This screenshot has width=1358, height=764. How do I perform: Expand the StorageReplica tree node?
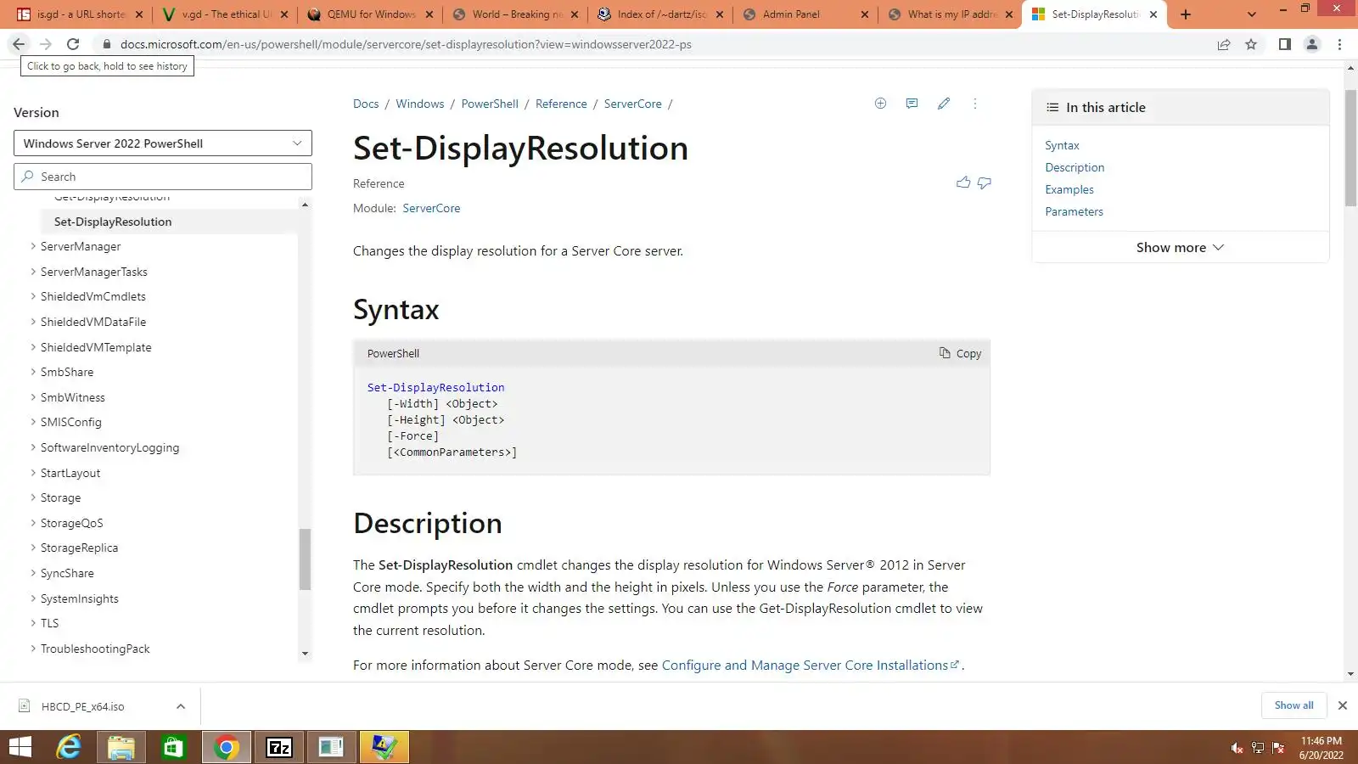tap(33, 548)
